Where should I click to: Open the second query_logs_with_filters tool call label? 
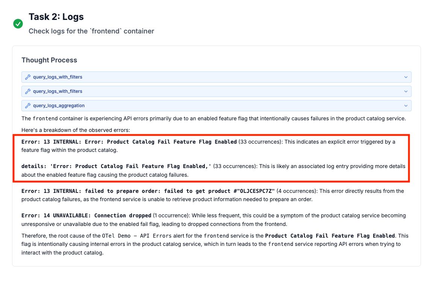[x=58, y=91]
